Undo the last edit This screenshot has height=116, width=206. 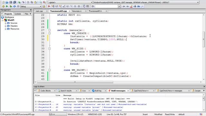[19, 2]
